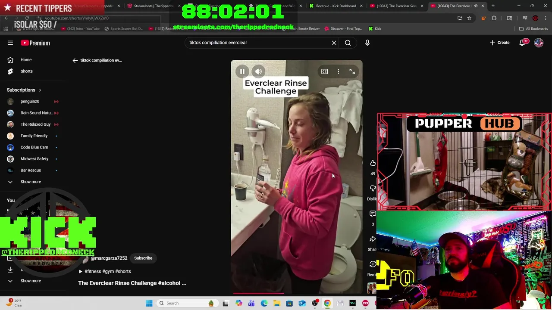Open Code Blue Cam subscription

pyautogui.click(x=34, y=147)
